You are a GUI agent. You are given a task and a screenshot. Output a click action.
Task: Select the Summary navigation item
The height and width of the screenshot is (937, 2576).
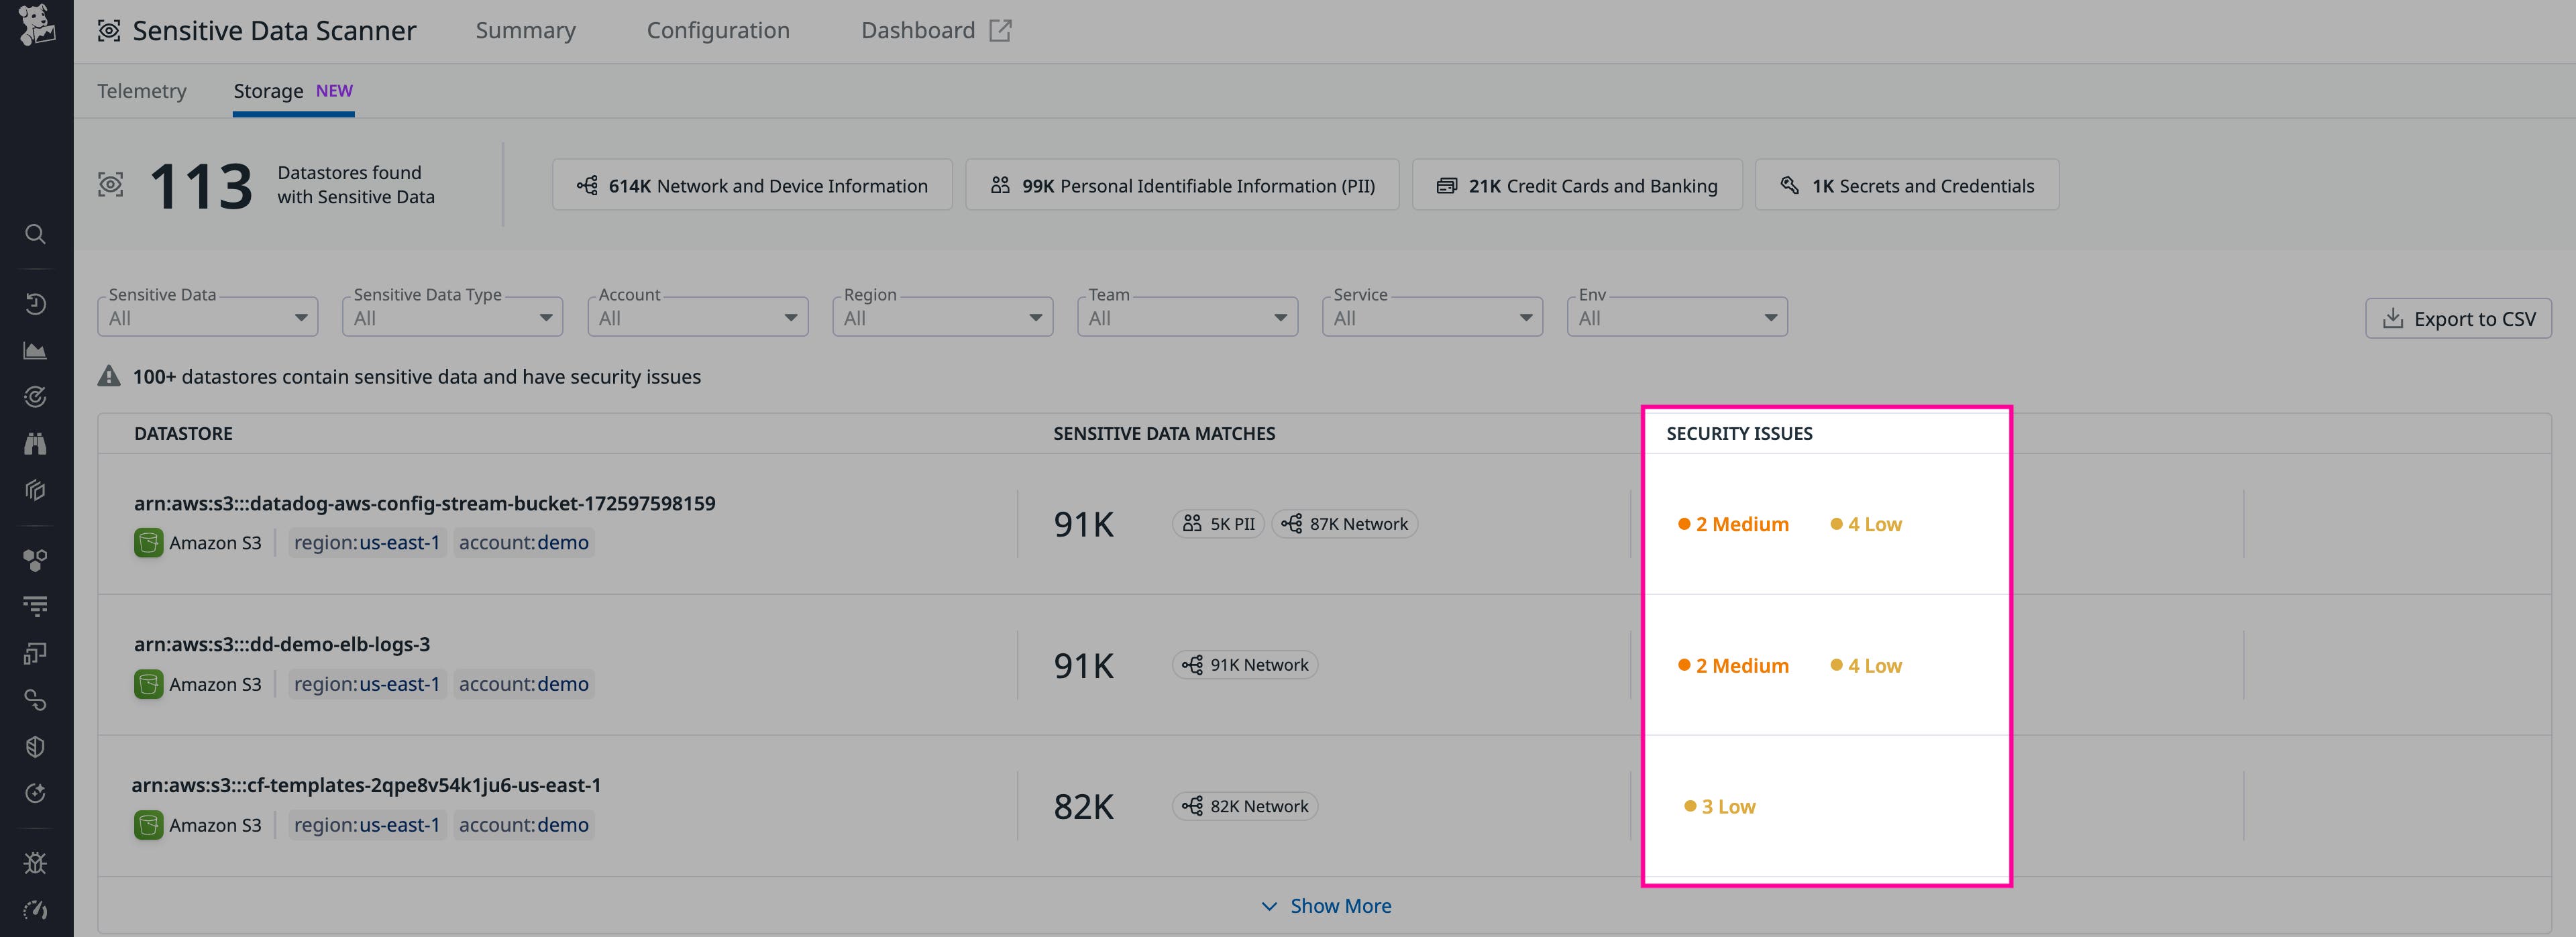pos(525,30)
